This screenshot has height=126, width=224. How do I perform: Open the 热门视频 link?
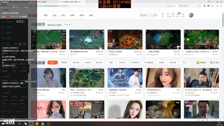[x=215, y=62]
